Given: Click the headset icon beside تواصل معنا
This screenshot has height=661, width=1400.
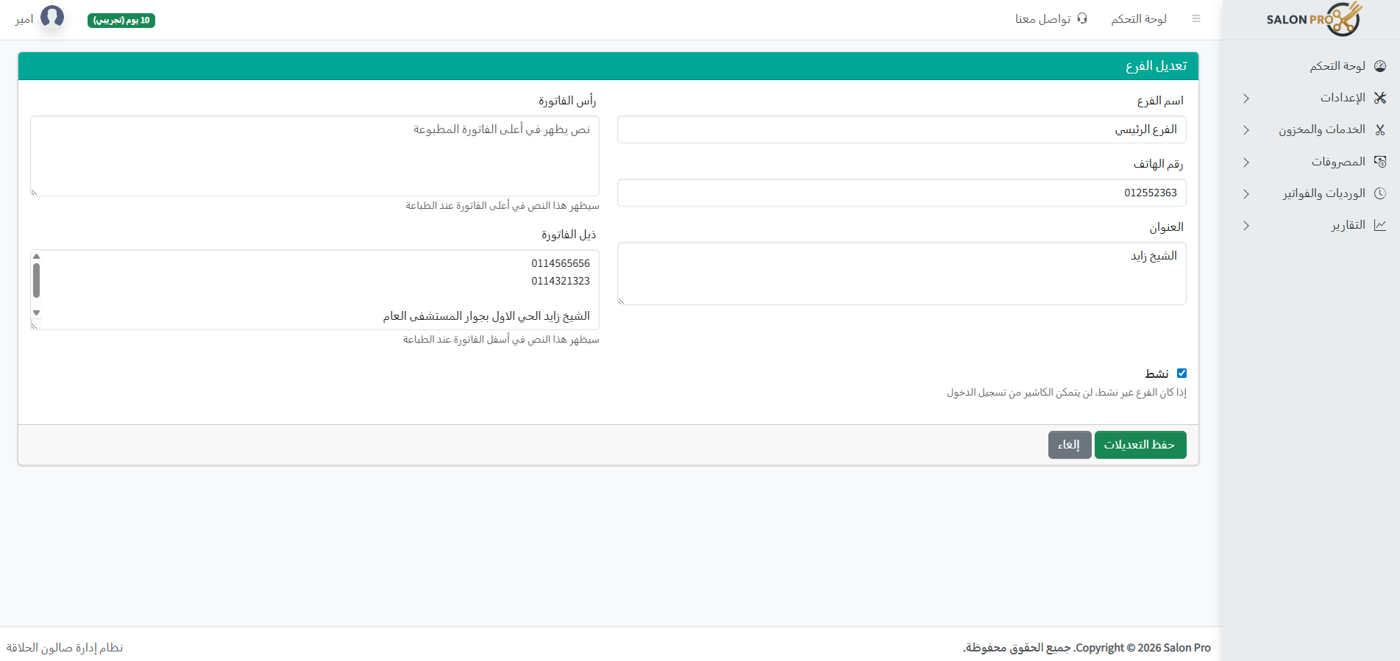Looking at the screenshot, I should tap(1082, 18).
